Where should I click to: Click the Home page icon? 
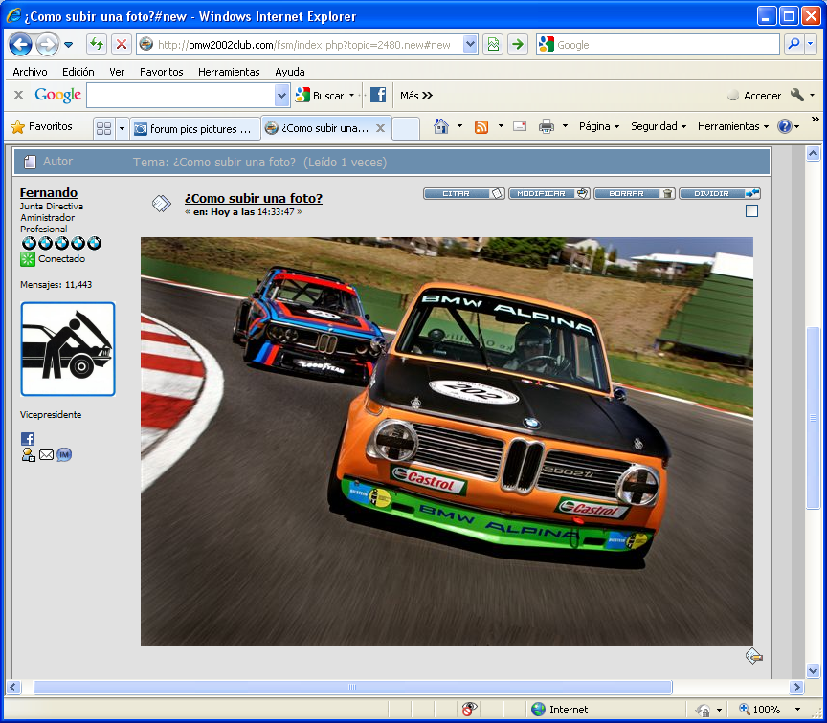441,126
